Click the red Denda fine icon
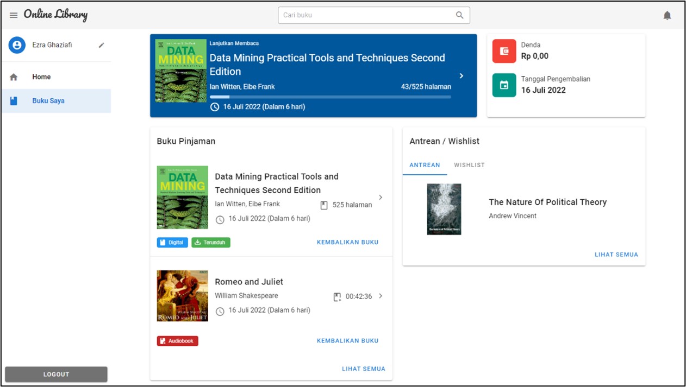The height and width of the screenshot is (387, 686). pos(503,49)
